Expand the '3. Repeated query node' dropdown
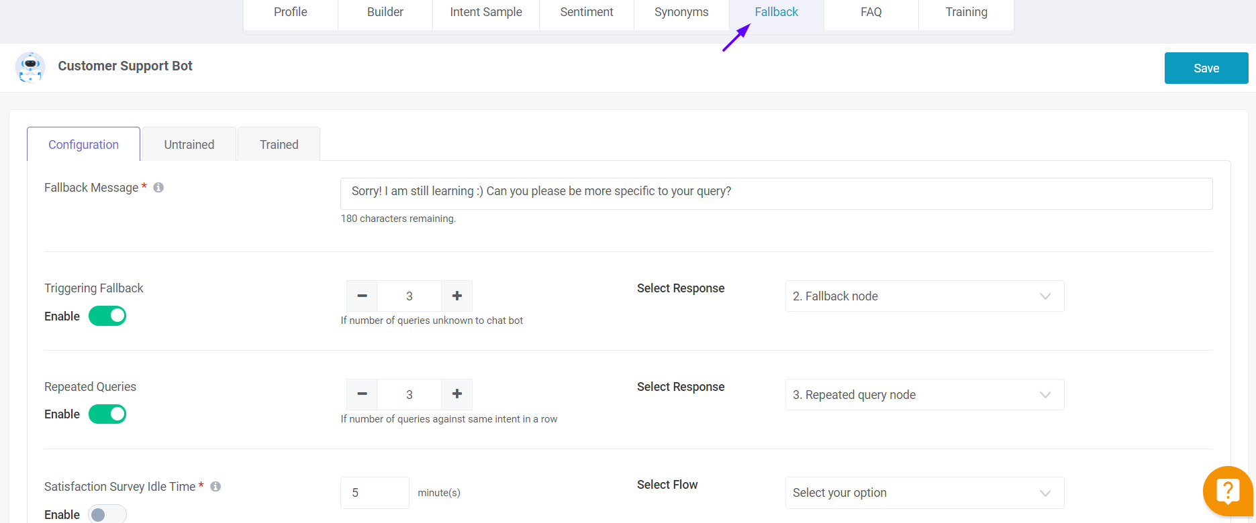Viewport: 1256px width, 523px height. point(924,395)
